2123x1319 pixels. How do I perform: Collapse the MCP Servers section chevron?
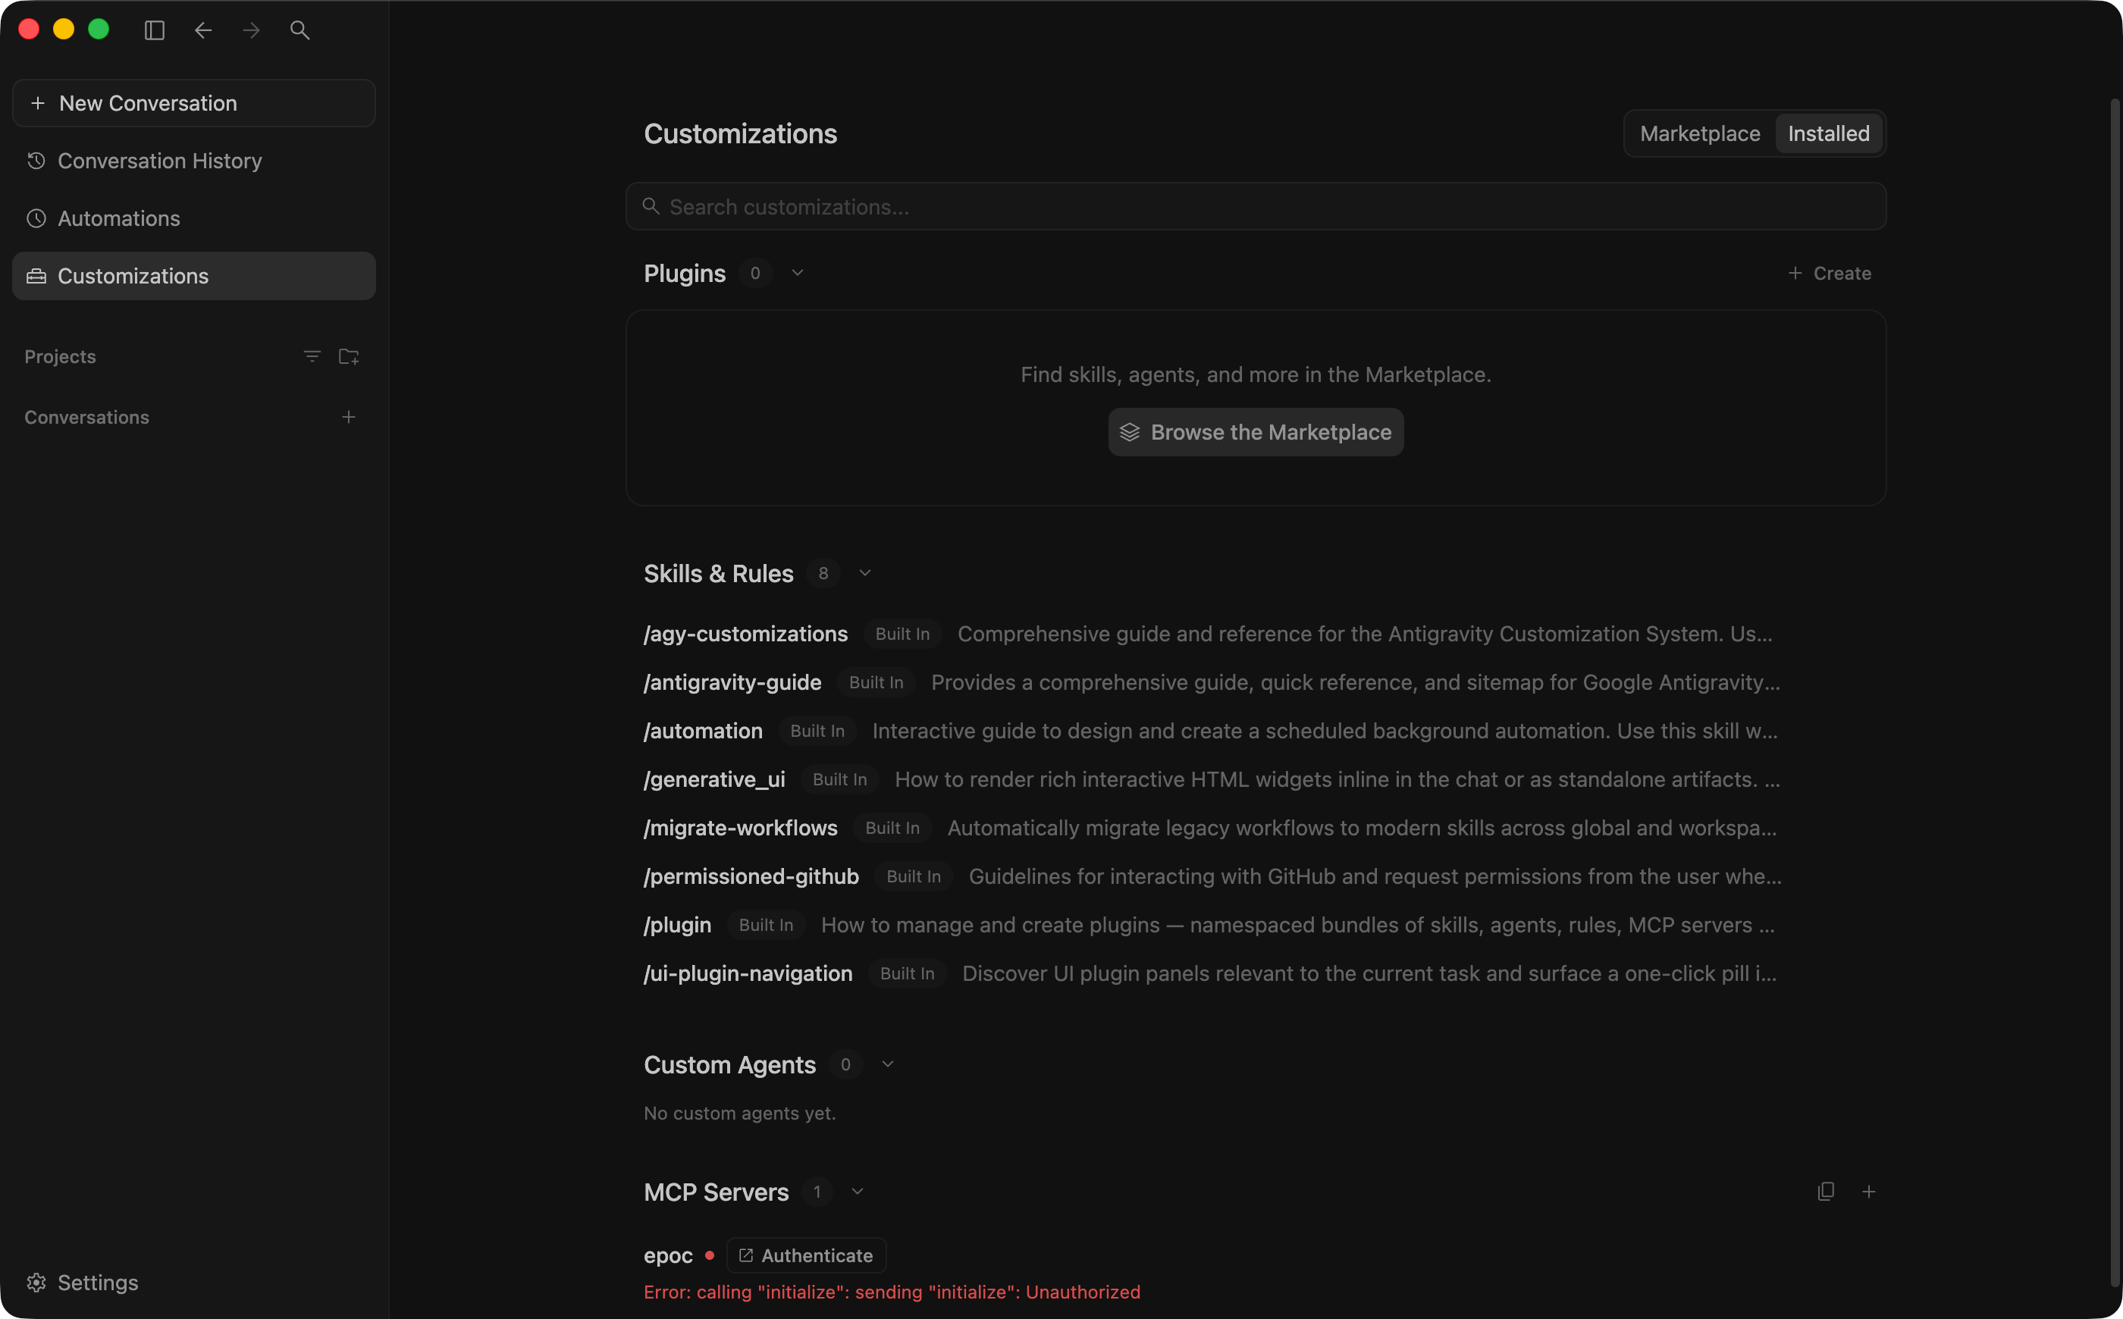point(857,1192)
